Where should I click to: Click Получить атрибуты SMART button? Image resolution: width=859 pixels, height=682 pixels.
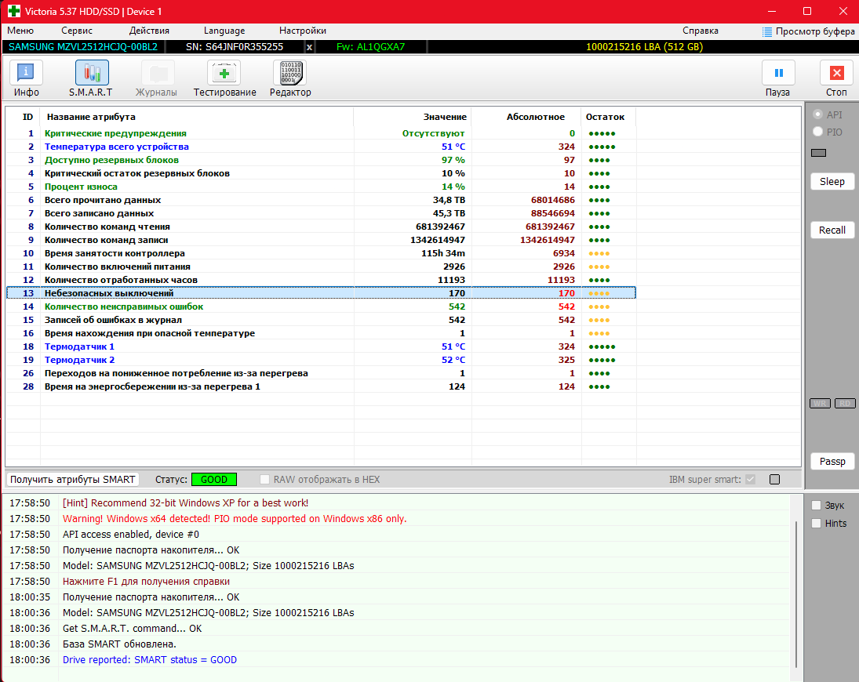point(73,480)
